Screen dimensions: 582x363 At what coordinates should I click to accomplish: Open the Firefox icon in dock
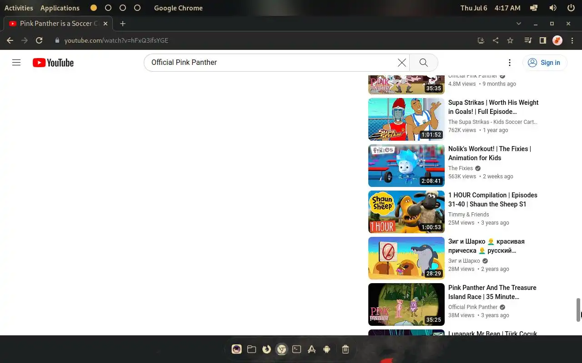point(266,349)
